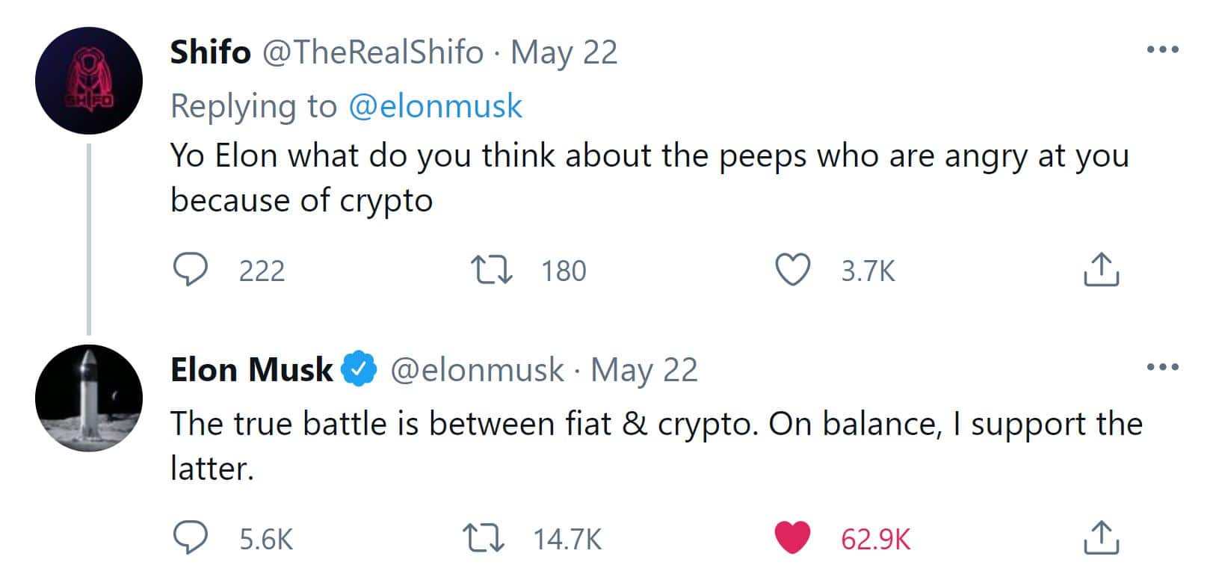1219x586 pixels.
Task: Retweet Shifo's tweet
Action: point(491,270)
